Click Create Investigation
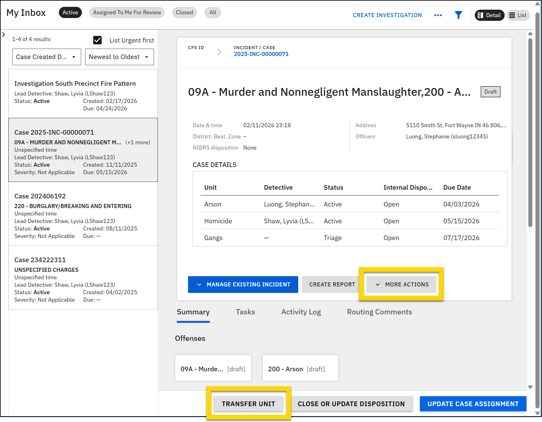The image size is (542, 422). pos(387,15)
